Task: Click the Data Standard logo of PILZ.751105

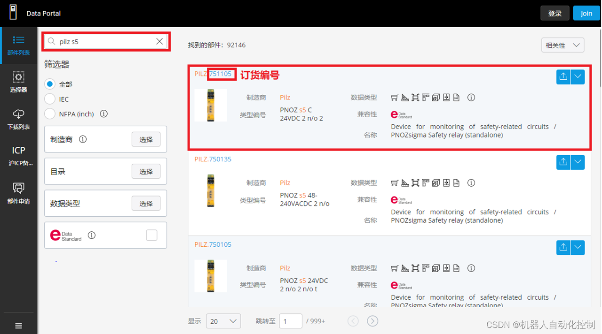Action: [401, 114]
